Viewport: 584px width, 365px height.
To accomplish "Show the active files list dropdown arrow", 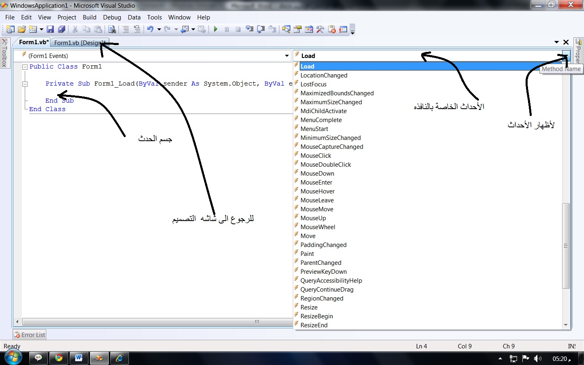I will point(556,42).
